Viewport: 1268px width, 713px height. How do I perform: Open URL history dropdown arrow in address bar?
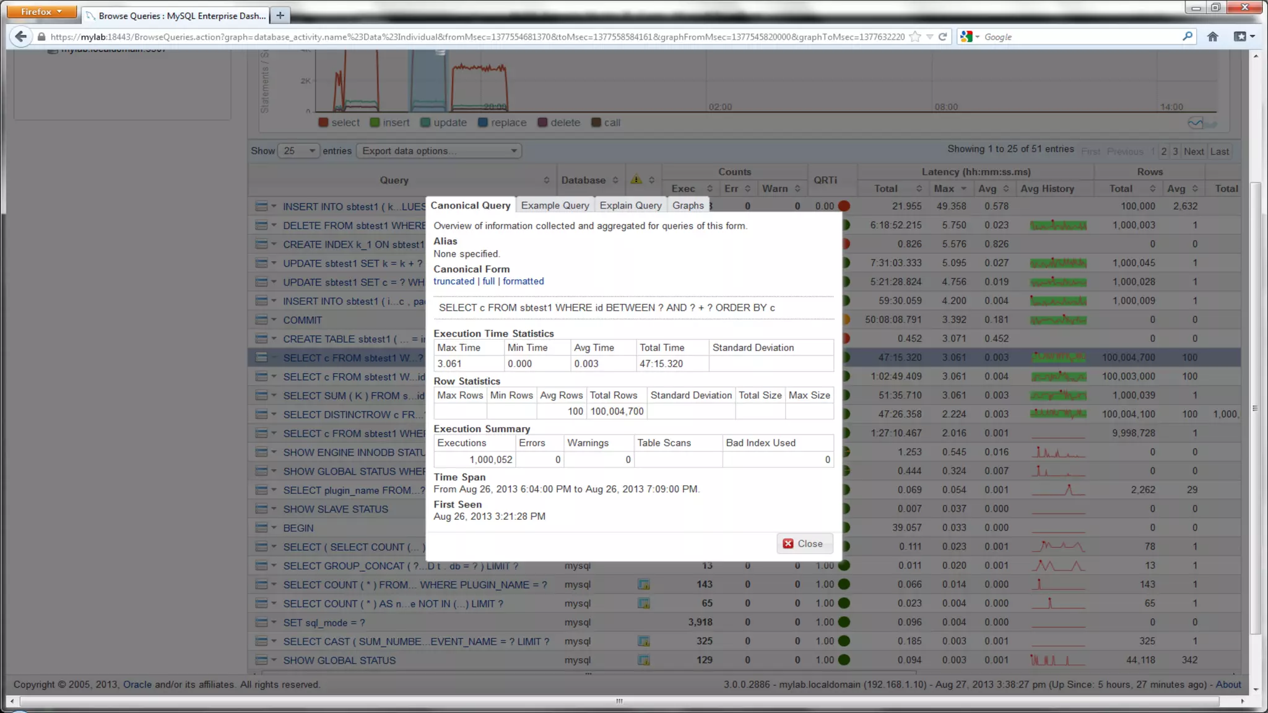click(929, 37)
